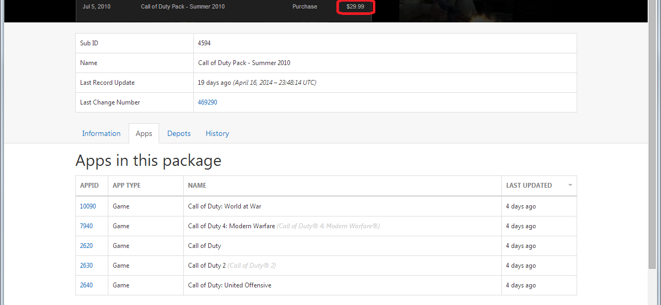Click 4 days ago in United Offensive row
Viewport: 661px width, 305px height.
click(x=521, y=285)
